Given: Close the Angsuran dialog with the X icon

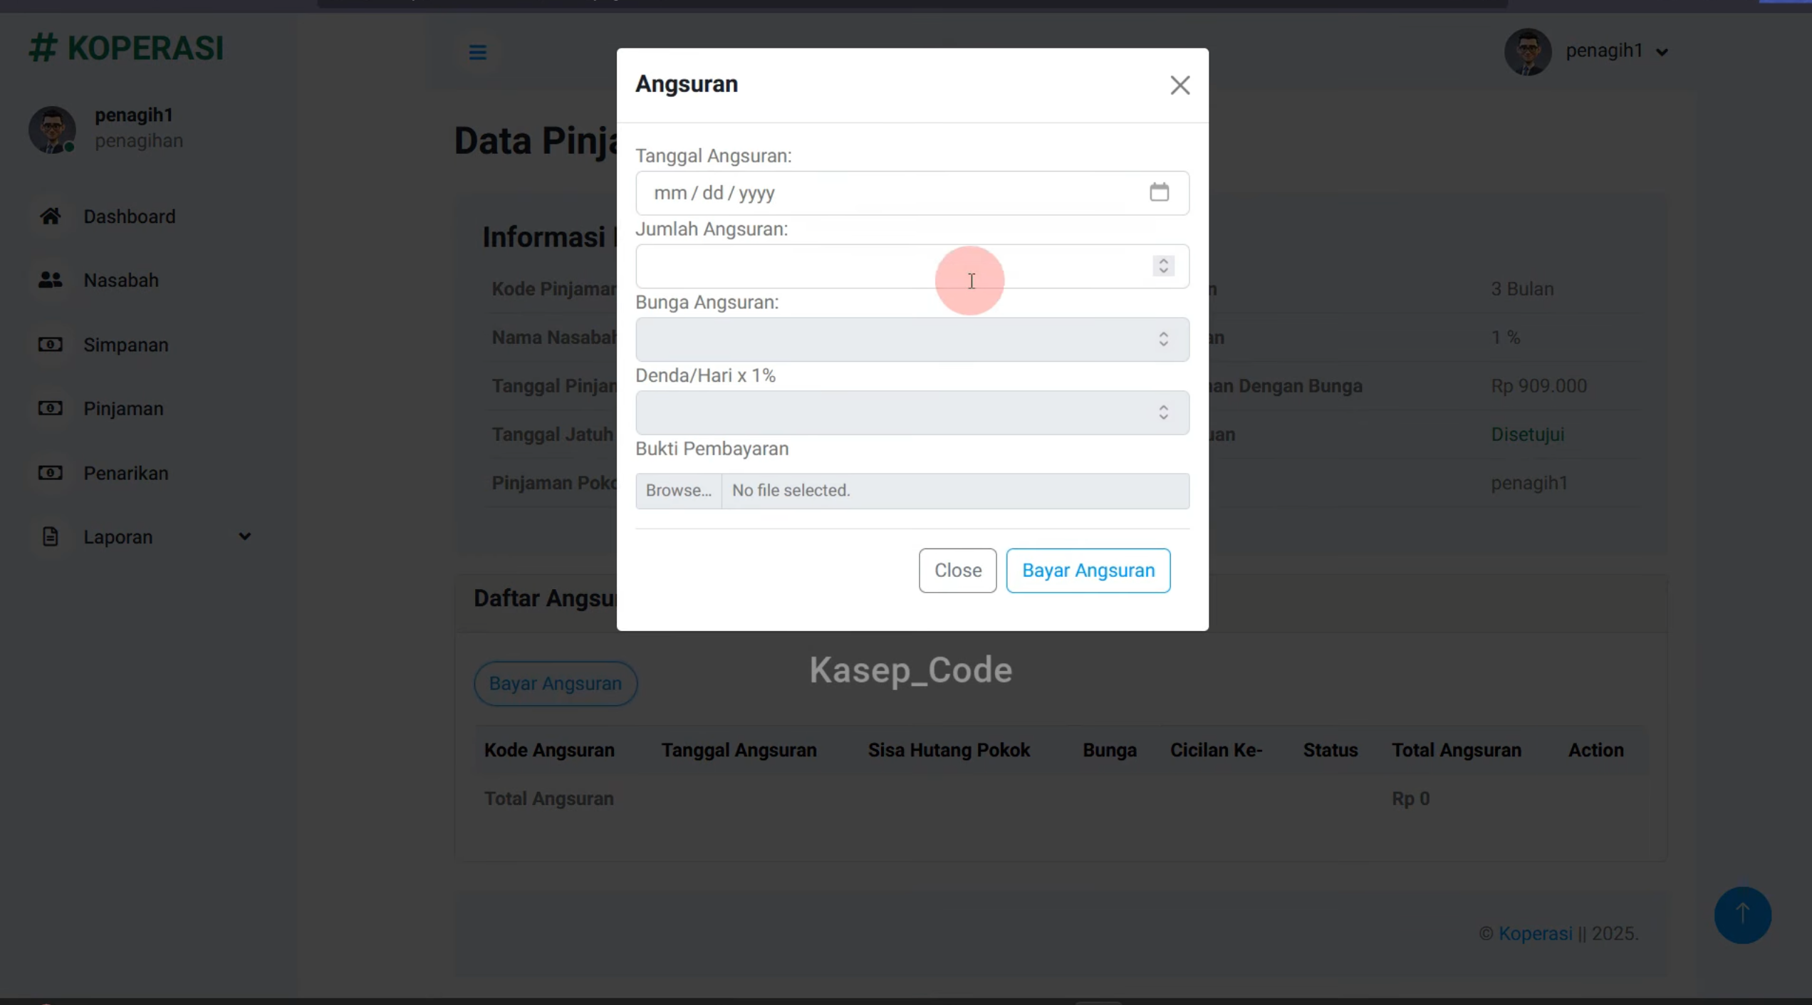Looking at the screenshot, I should [1180, 85].
